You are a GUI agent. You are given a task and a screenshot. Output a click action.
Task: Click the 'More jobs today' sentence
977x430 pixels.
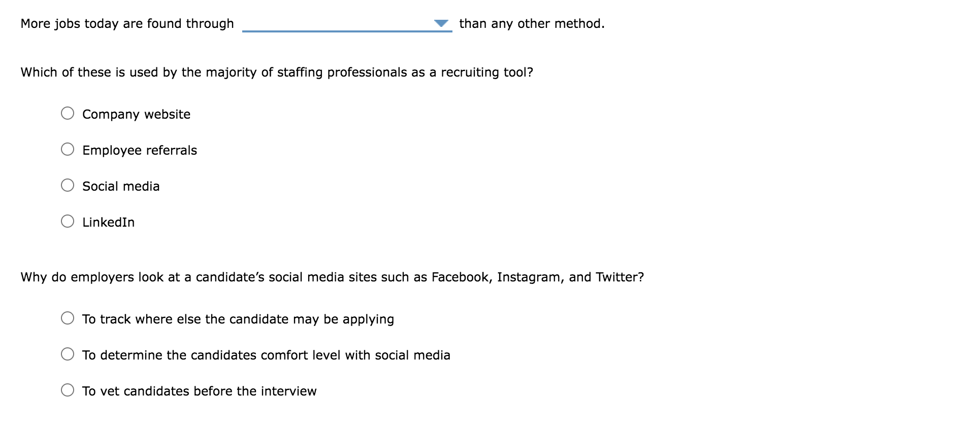[x=127, y=23]
